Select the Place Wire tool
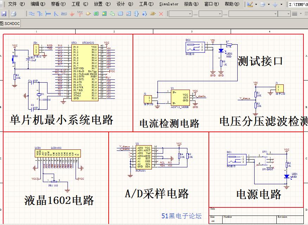 pos(31,14)
